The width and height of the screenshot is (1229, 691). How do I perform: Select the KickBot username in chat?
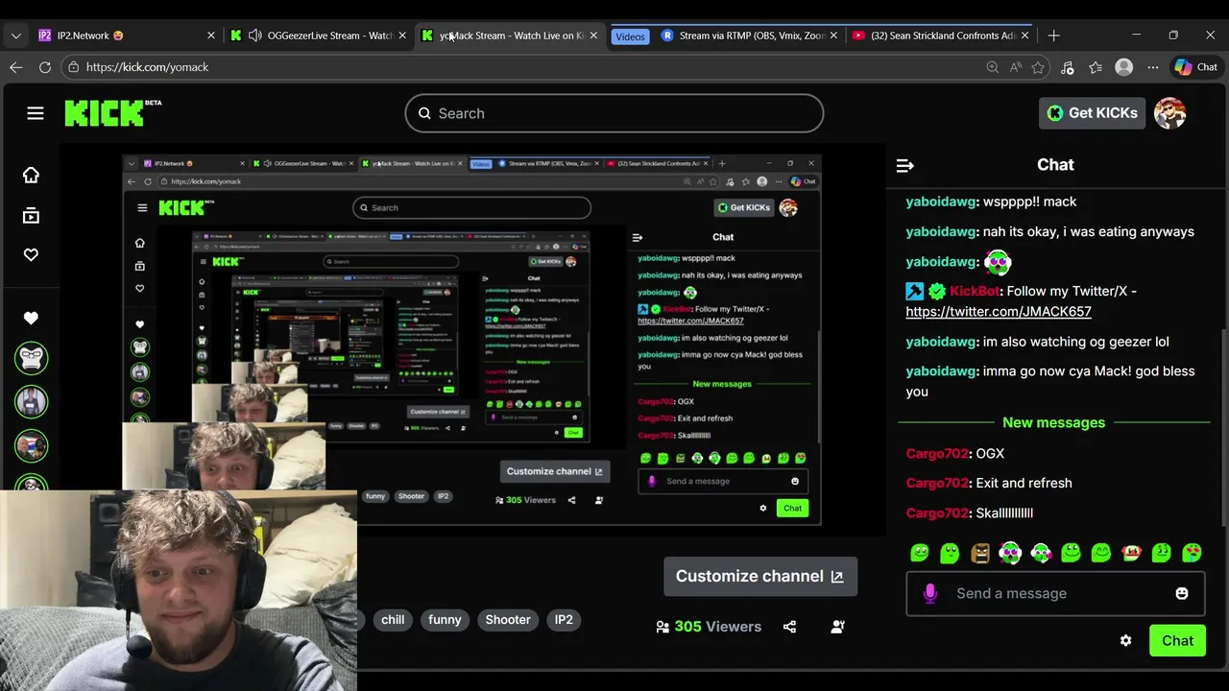tap(975, 291)
